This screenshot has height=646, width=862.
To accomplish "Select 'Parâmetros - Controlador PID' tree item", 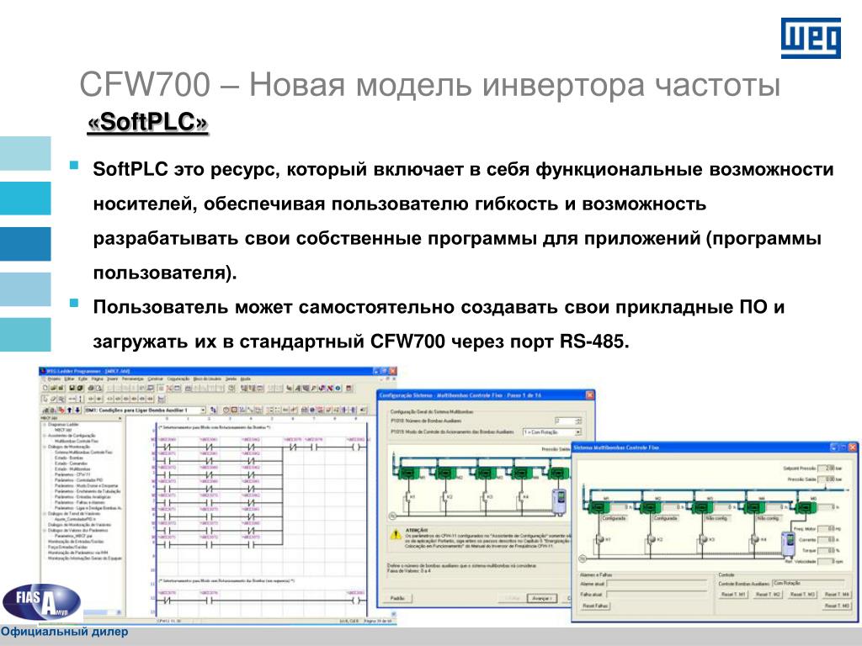I will click(78, 479).
